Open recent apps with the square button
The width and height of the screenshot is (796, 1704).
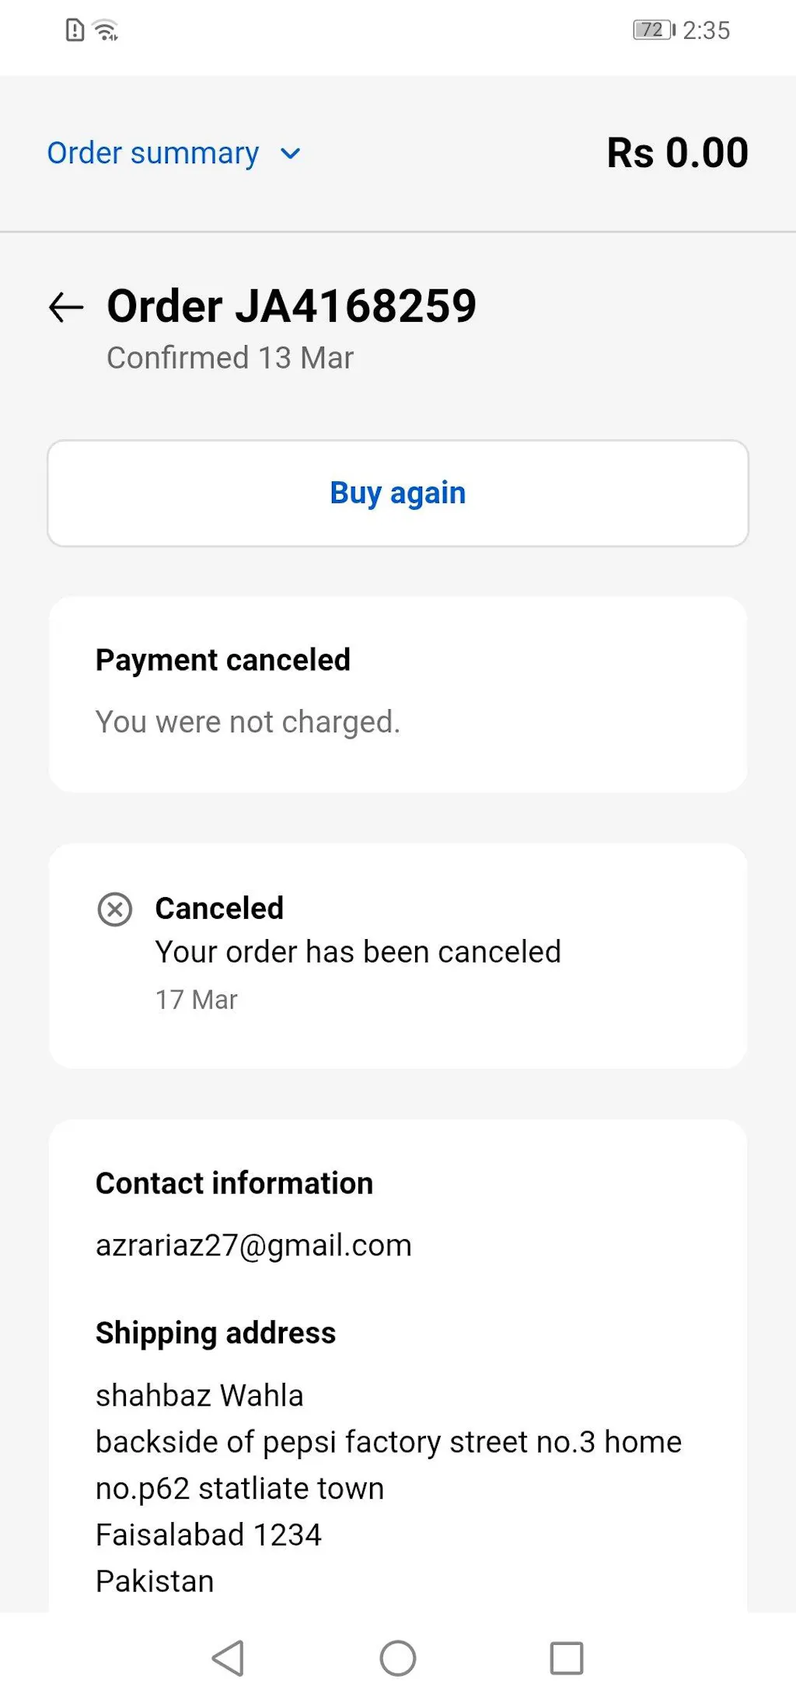(x=567, y=1658)
